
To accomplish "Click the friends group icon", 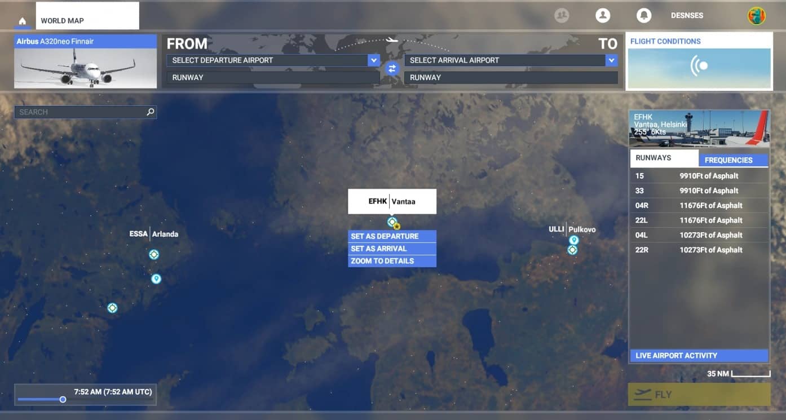I will coord(562,16).
